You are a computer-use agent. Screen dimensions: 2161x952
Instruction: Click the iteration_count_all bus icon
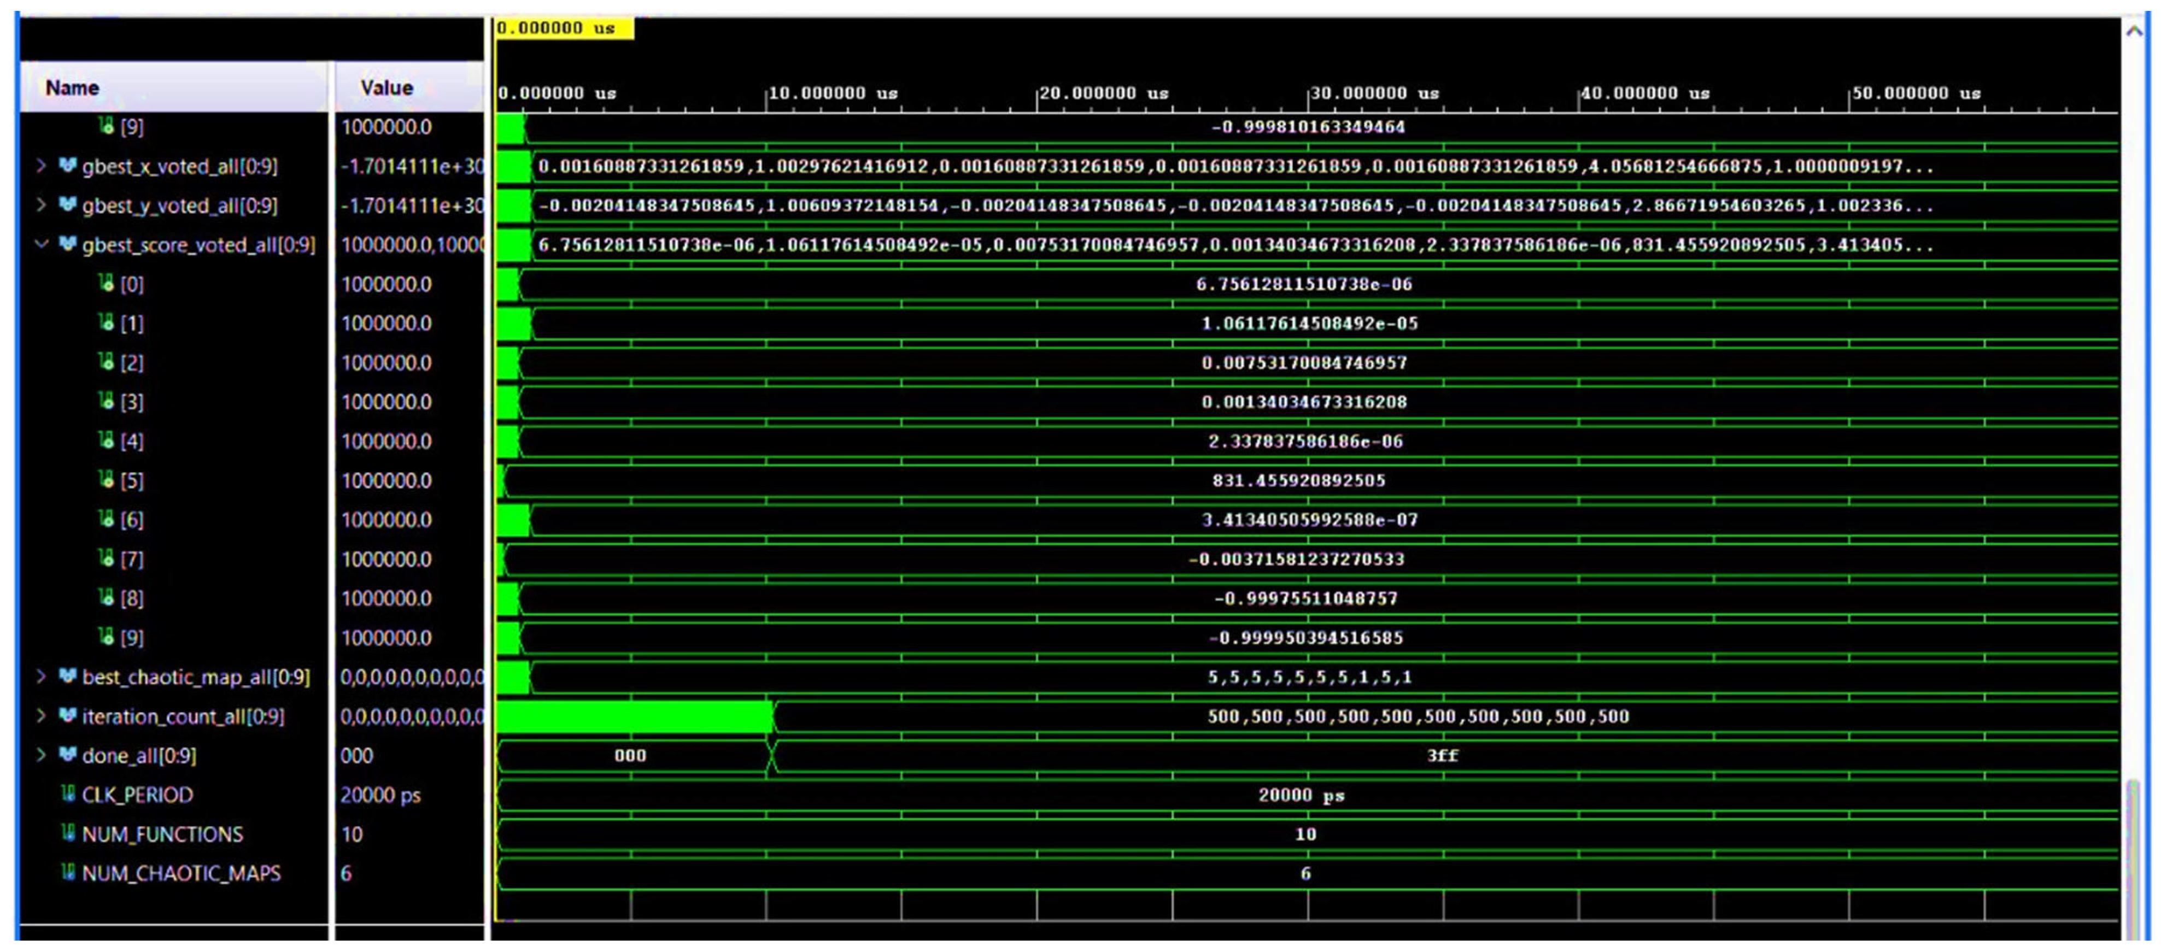tap(67, 716)
